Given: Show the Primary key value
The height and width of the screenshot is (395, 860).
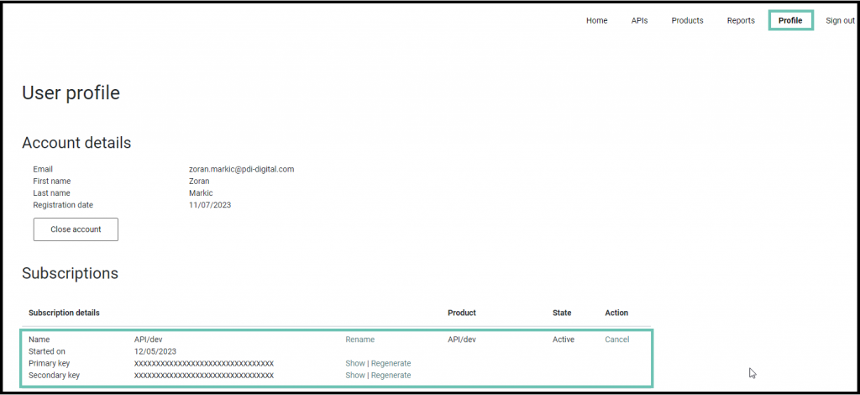Looking at the screenshot, I should click(354, 363).
